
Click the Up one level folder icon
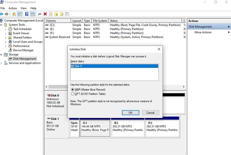click(x=14, y=14)
